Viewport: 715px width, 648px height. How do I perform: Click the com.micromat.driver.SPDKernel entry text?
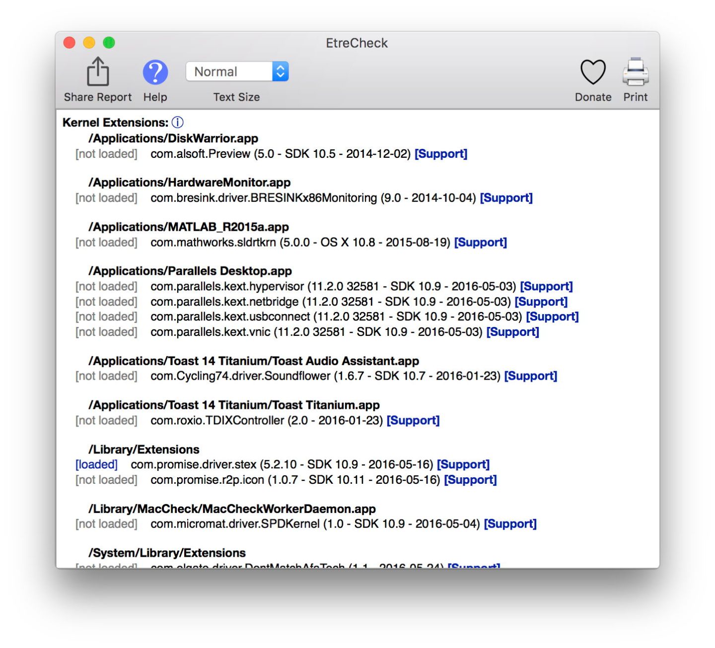point(315,524)
